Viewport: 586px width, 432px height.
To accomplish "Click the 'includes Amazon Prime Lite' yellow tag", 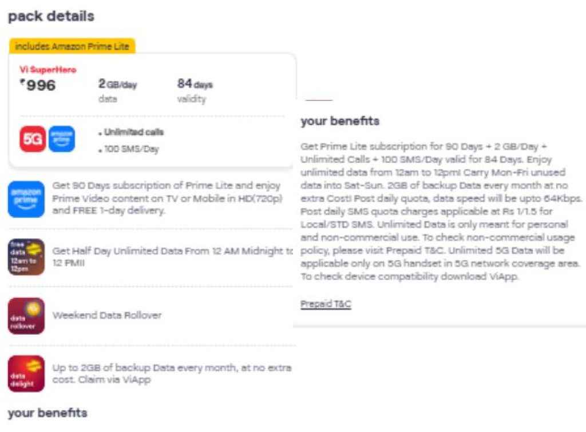I will 72,46.
